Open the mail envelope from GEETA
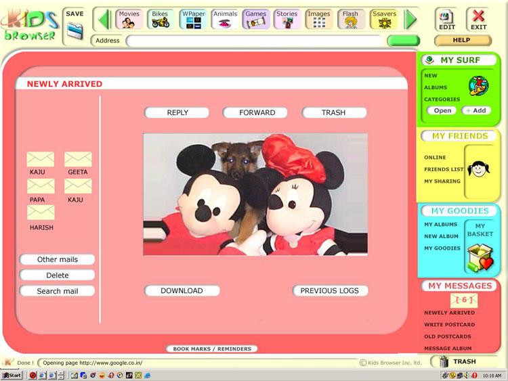 coord(78,160)
